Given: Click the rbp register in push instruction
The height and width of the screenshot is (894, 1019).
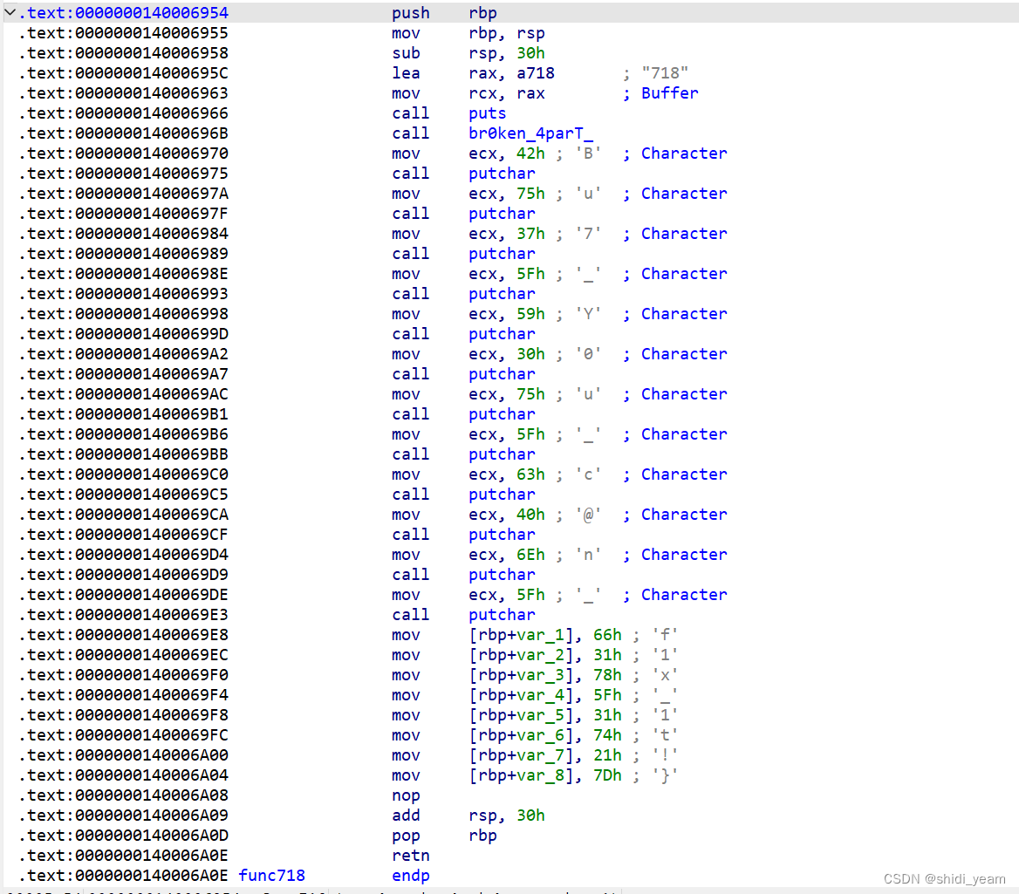Looking at the screenshot, I should [482, 12].
